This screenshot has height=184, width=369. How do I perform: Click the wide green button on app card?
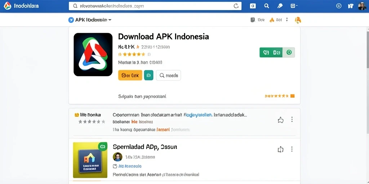pos(271,52)
